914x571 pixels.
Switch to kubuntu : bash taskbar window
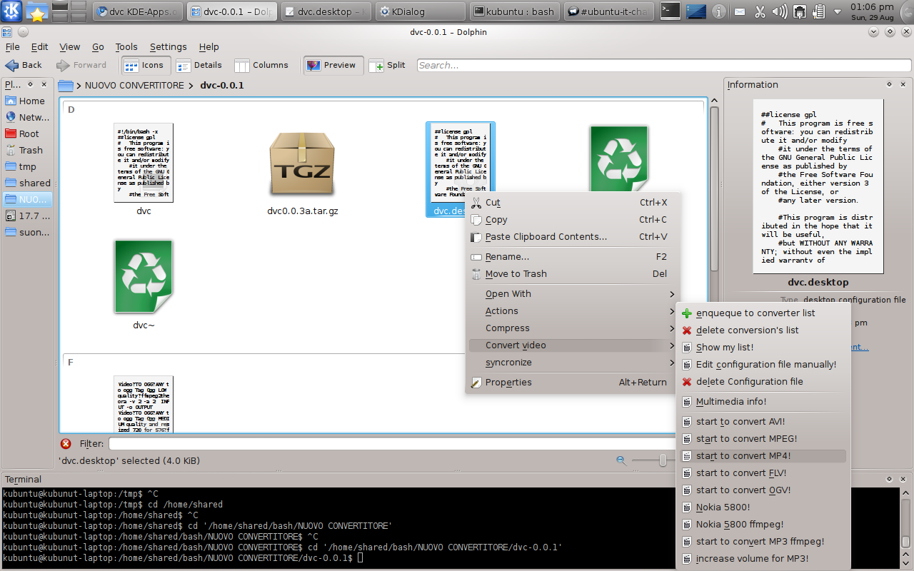click(x=516, y=11)
